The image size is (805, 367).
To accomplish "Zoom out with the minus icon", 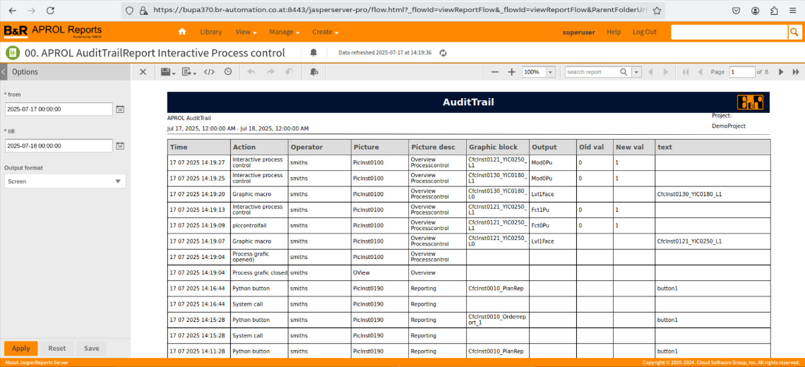I will point(495,72).
